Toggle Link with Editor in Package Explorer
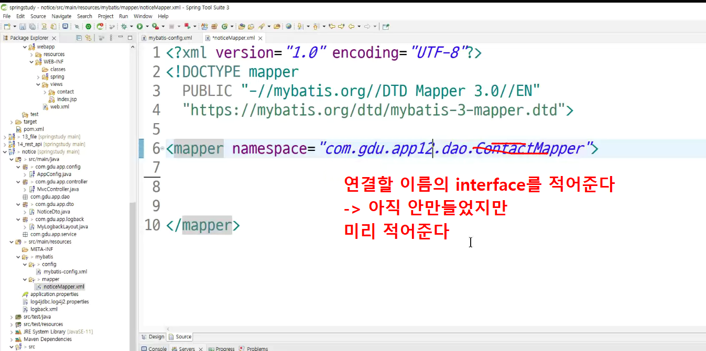The width and height of the screenshot is (706, 351). point(88,38)
